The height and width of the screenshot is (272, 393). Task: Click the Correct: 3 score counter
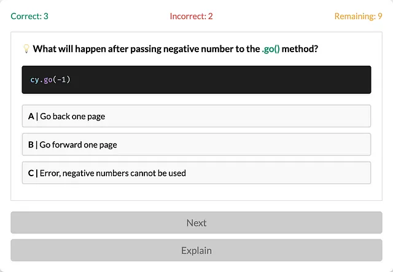coord(29,16)
